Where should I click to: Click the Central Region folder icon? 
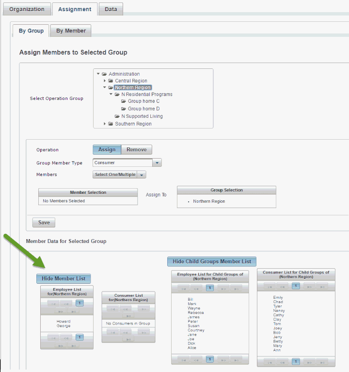(111, 81)
